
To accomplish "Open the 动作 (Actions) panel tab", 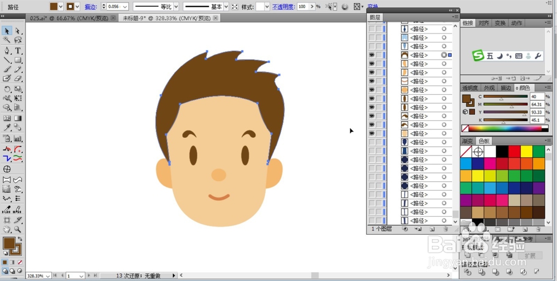I will click(x=516, y=23).
